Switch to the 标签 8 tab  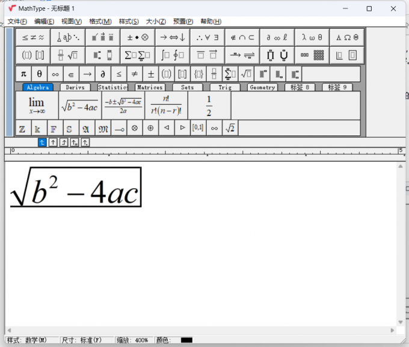[x=300, y=87]
